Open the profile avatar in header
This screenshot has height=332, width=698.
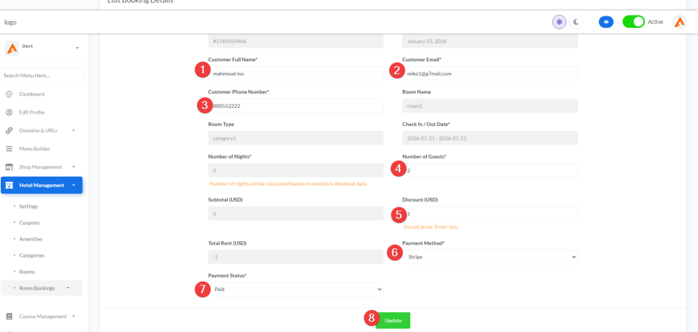pyautogui.click(x=679, y=22)
